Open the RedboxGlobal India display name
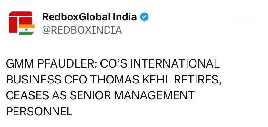This screenshot has width=268, height=127. tap(89, 17)
